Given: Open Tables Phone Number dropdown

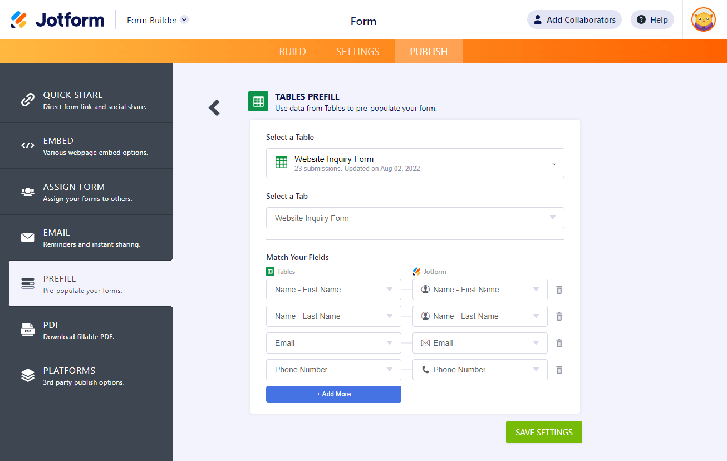Looking at the screenshot, I should [333, 370].
